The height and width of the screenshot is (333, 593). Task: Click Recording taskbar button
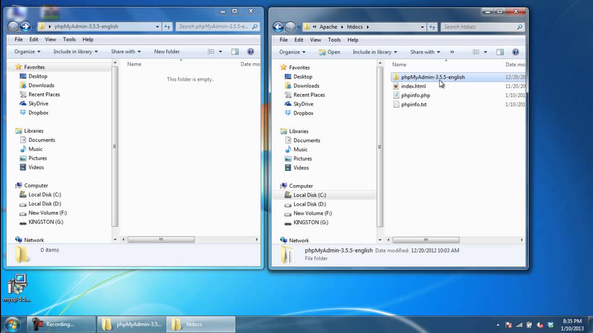[x=60, y=324]
